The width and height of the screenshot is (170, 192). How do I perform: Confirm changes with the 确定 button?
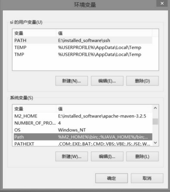click(x=111, y=178)
